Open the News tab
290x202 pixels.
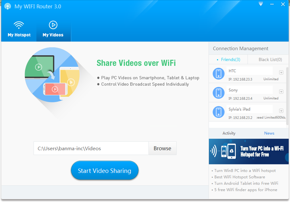[269, 133]
